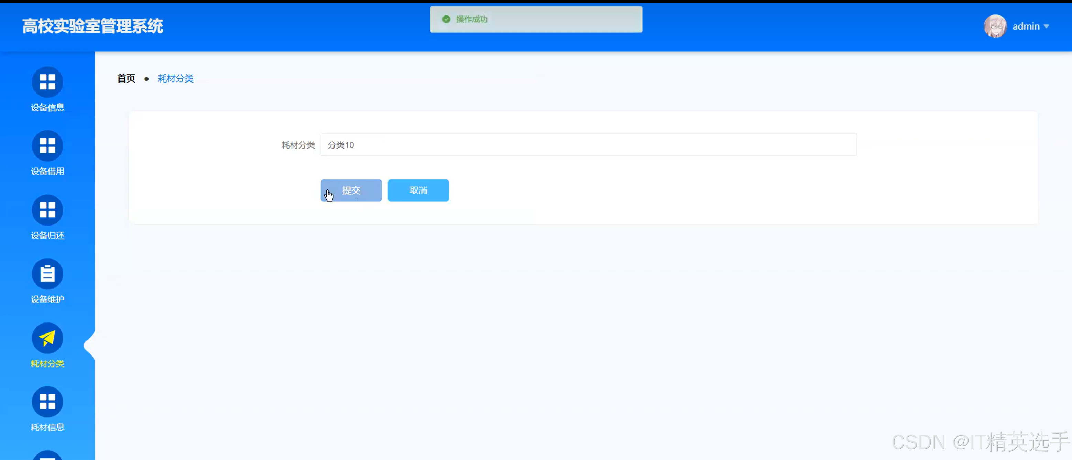This screenshot has width=1072, height=460.
Task: Open the admin username menu
Action: pyautogui.click(x=1026, y=26)
